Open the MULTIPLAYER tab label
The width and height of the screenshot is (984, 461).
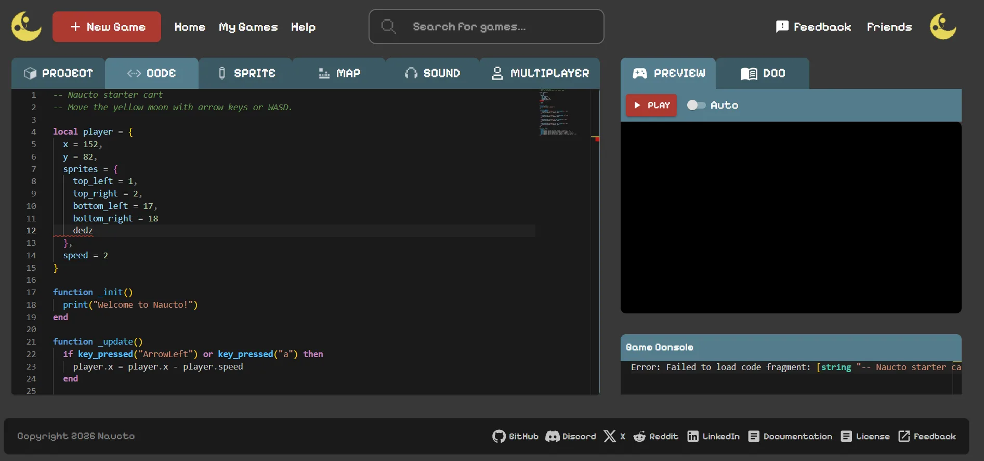pyautogui.click(x=550, y=73)
